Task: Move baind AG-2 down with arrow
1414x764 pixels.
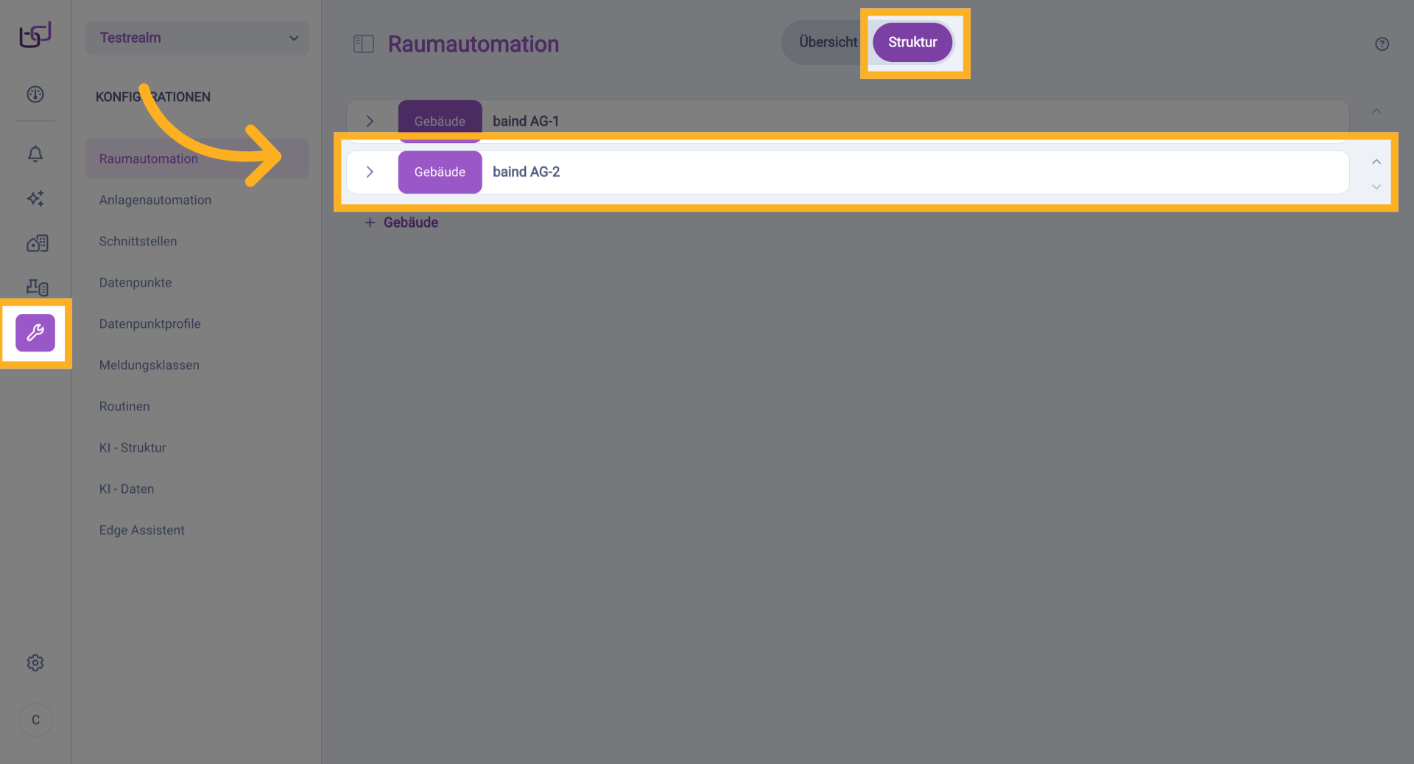Action: tap(1376, 187)
